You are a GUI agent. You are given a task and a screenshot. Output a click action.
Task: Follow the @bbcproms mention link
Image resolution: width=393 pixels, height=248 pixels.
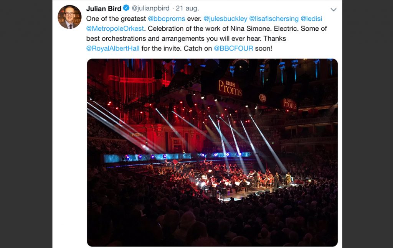(167, 19)
